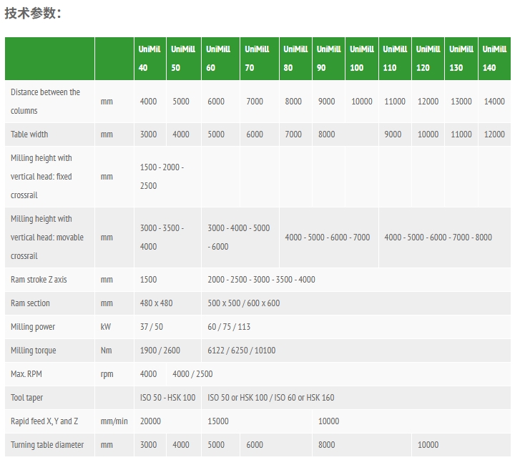The image size is (515, 470).
Task: Click the 4000 / 2500 Max. RPM value
Action: [192, 374]
